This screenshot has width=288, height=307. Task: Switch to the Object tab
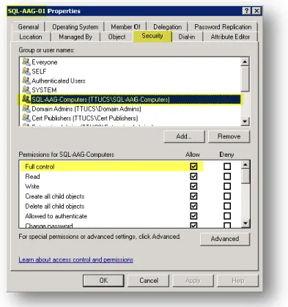tap(117, 37)
